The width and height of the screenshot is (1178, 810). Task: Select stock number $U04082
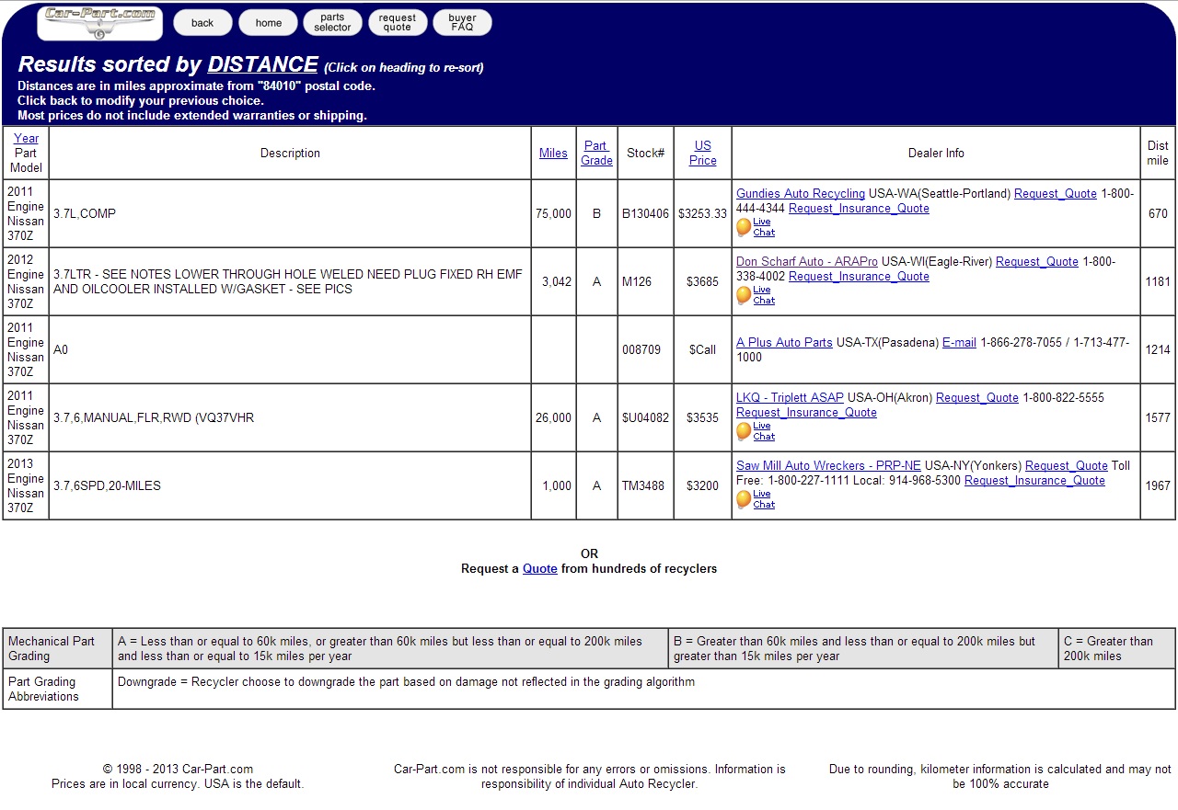pyautogui.click(x=645, y=418)
